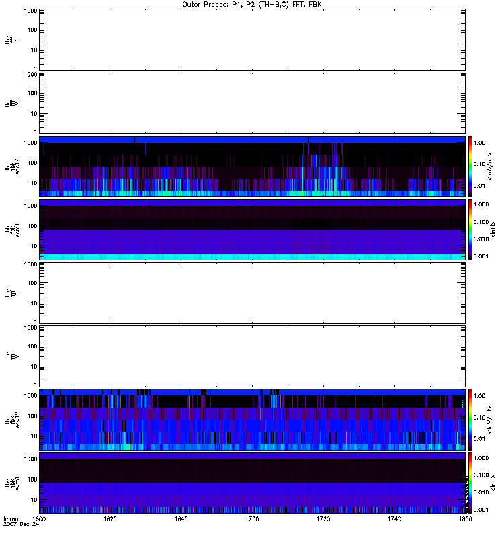Select the 'thc fff 1' panel label
The height and width of the screenshot is (538, 504).
click(x=12, y=293)
